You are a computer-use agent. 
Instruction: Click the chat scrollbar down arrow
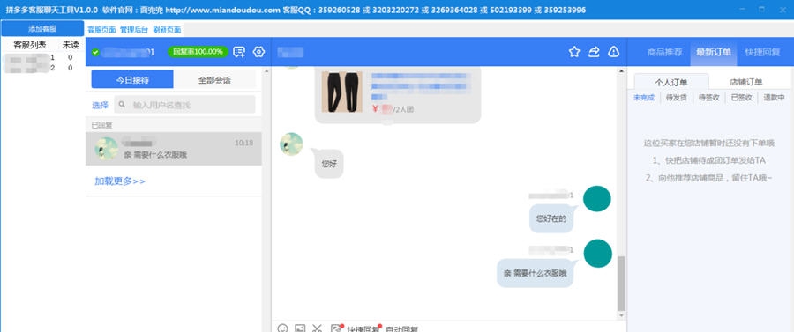tap(622, 316)
